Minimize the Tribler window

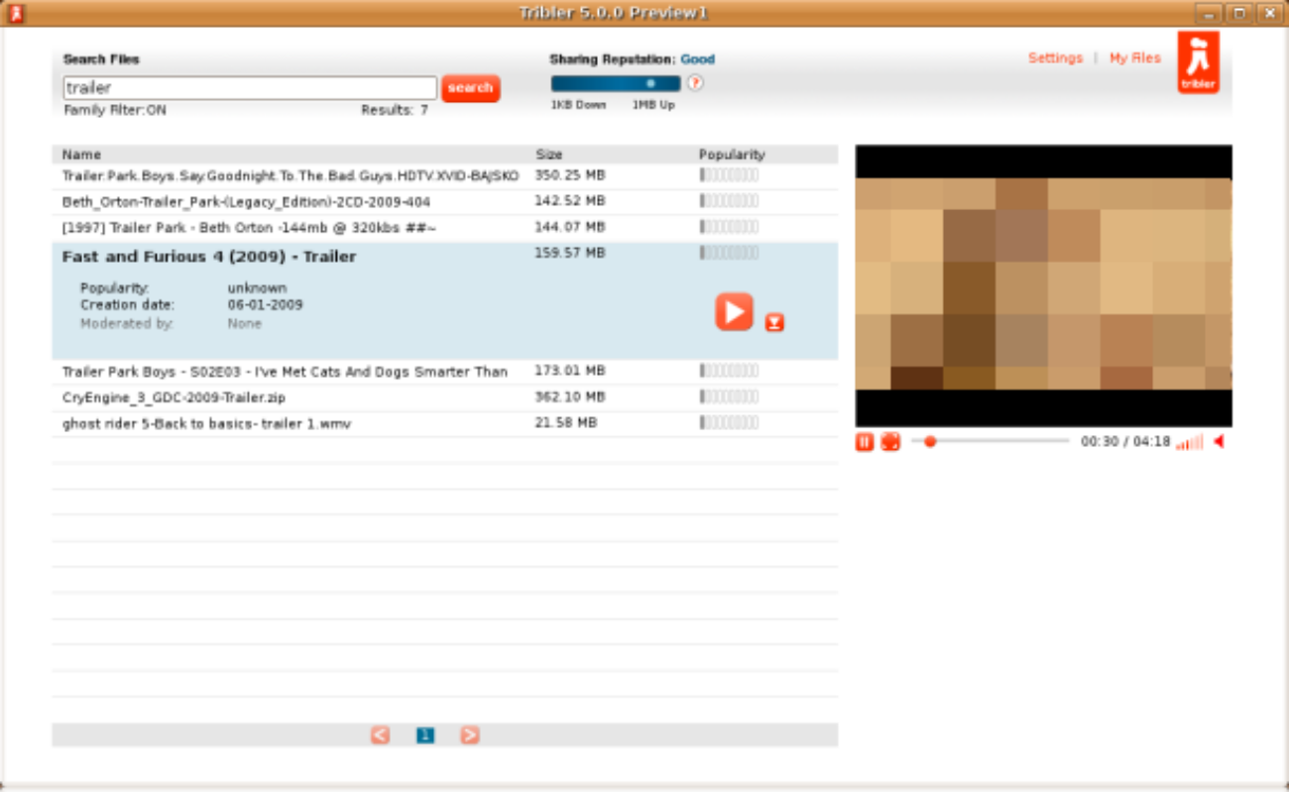click(1208, 13)
